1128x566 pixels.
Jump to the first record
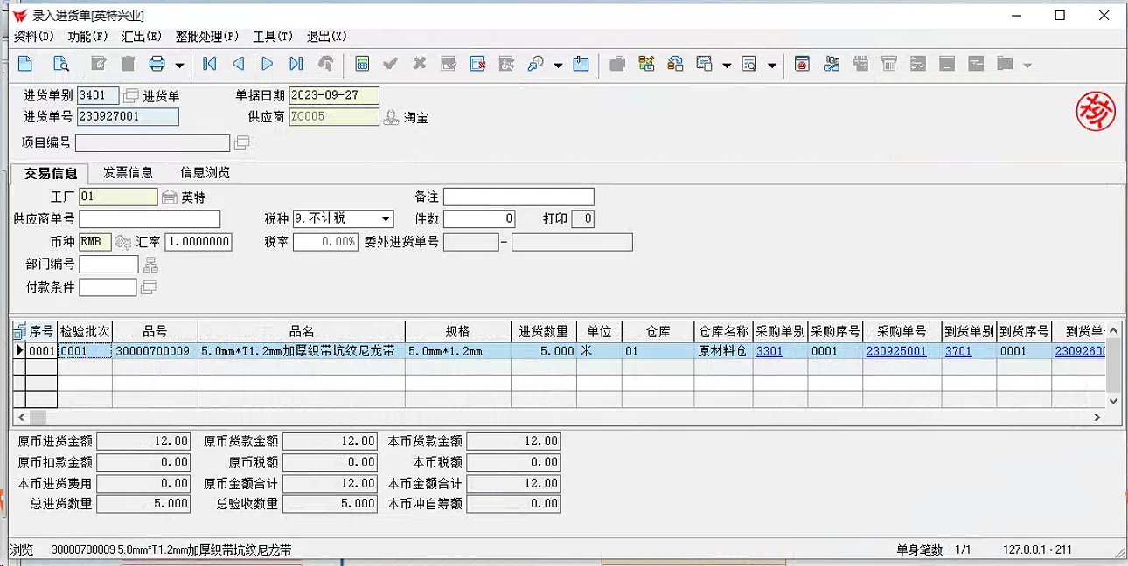pyautogui.click(x=210, y=64)
